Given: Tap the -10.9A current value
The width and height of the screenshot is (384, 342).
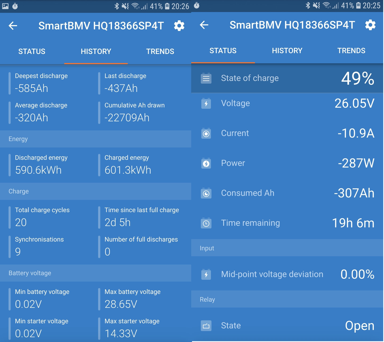Looking at the screenshot, I should [356, 133].
